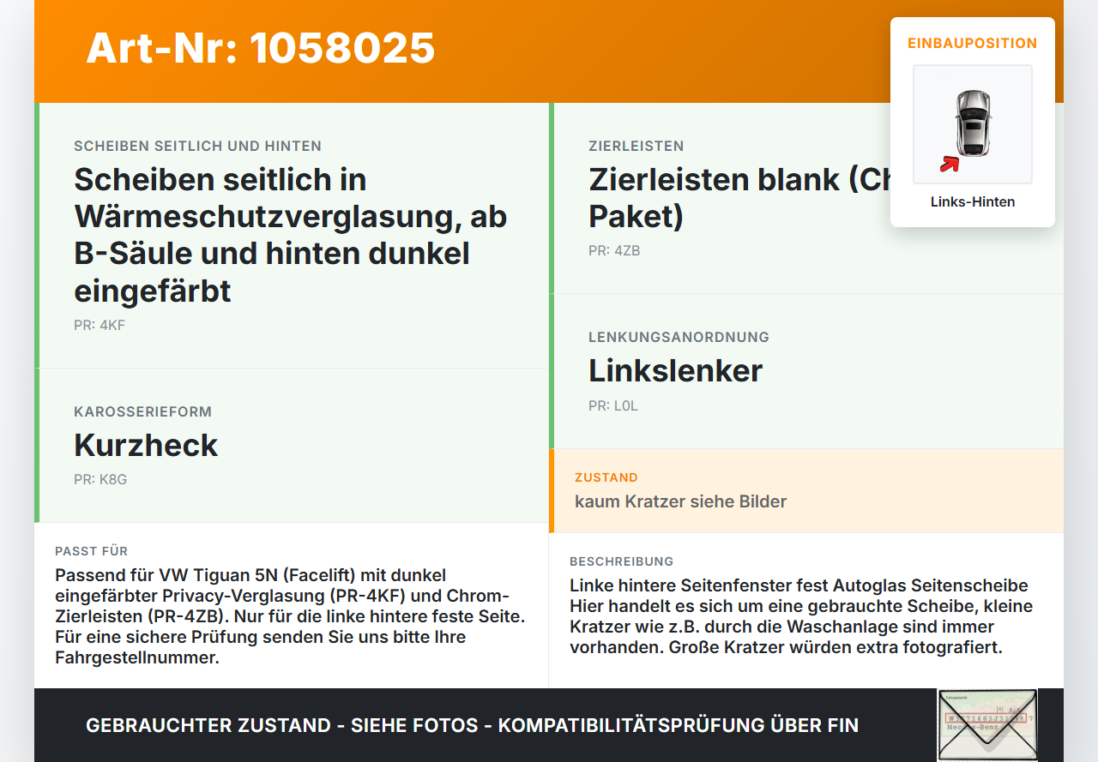Select the GEBRAUCHTER ZUSTAND footer banner text
The image size is (1098, 762).
[x=472, y=725]
